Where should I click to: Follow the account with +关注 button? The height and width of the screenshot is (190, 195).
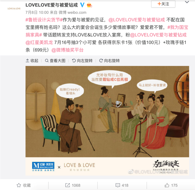163,4
